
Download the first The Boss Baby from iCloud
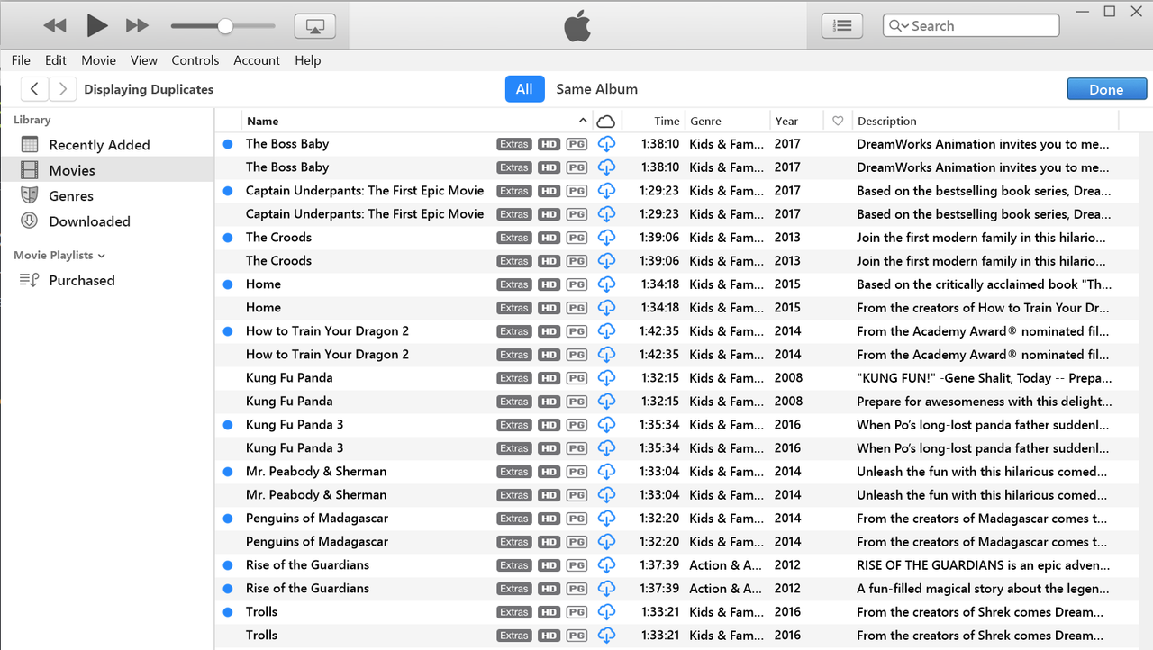point(606,144)
